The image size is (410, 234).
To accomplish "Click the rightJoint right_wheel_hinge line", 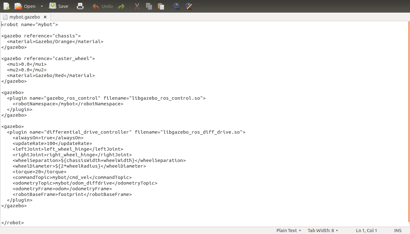I will click(x=72, y=155).
